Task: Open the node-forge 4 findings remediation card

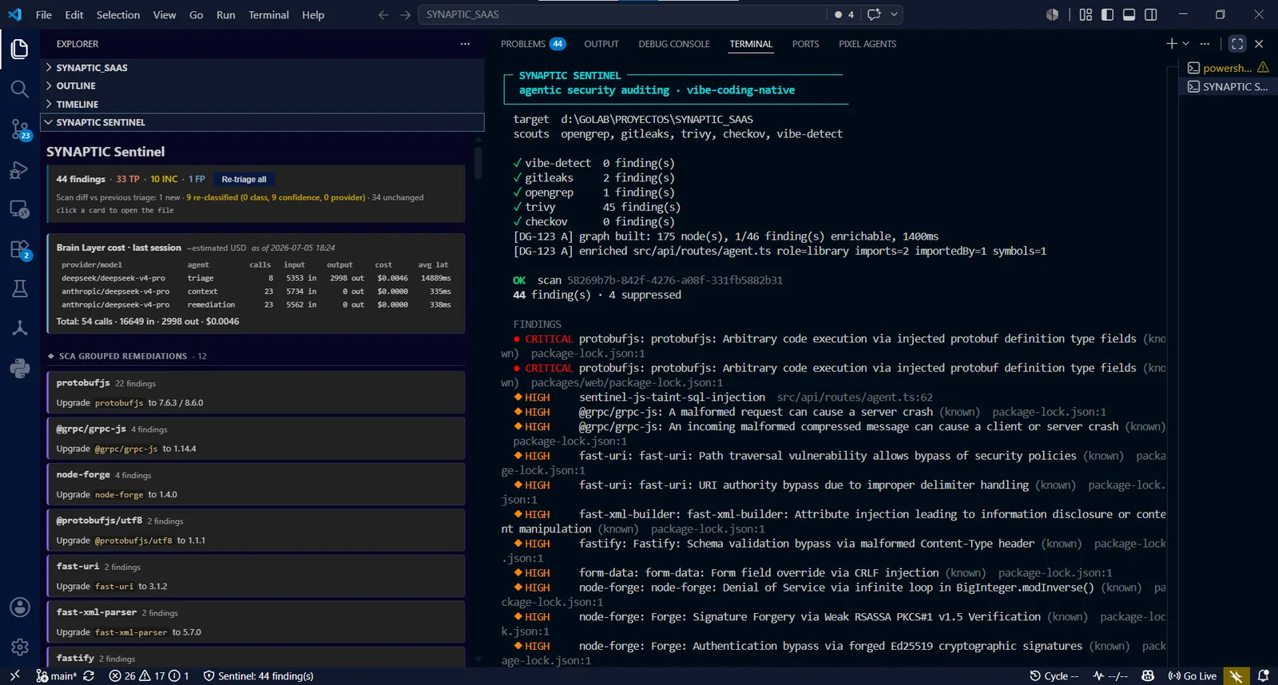Action: pos(256,484)
